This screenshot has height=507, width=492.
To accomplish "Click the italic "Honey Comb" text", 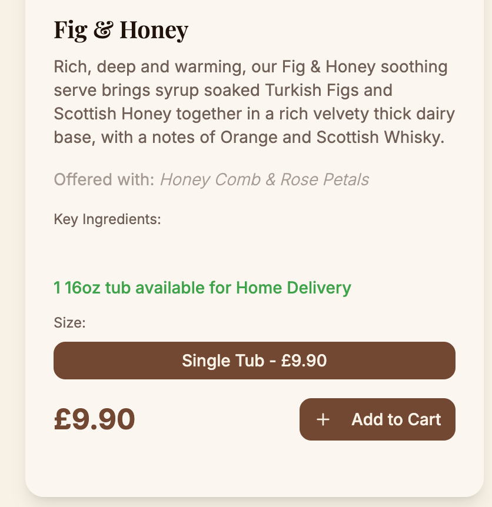I will tap(210, 179).
